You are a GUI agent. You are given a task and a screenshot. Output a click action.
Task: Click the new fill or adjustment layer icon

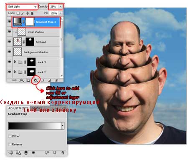36,80
